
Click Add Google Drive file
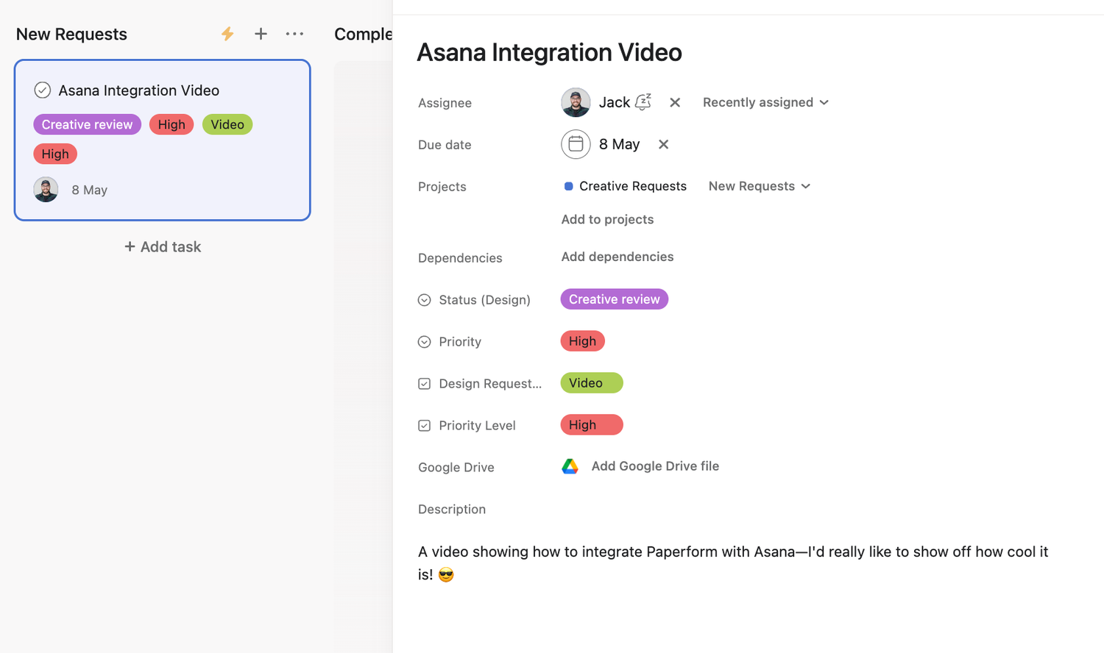click(x=655, y=466)
